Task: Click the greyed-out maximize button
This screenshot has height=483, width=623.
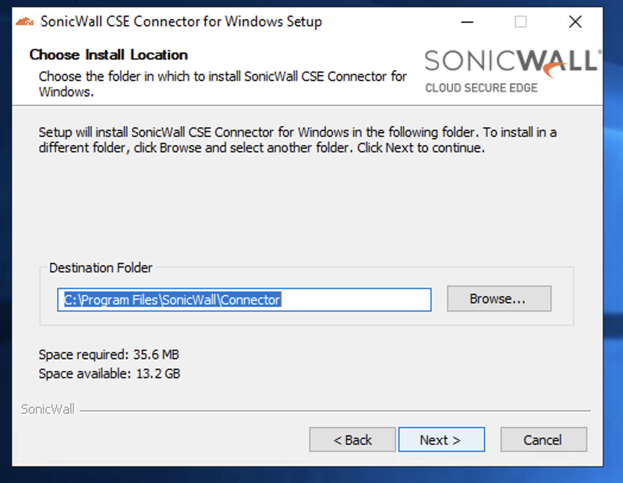Action: point(521,22)
